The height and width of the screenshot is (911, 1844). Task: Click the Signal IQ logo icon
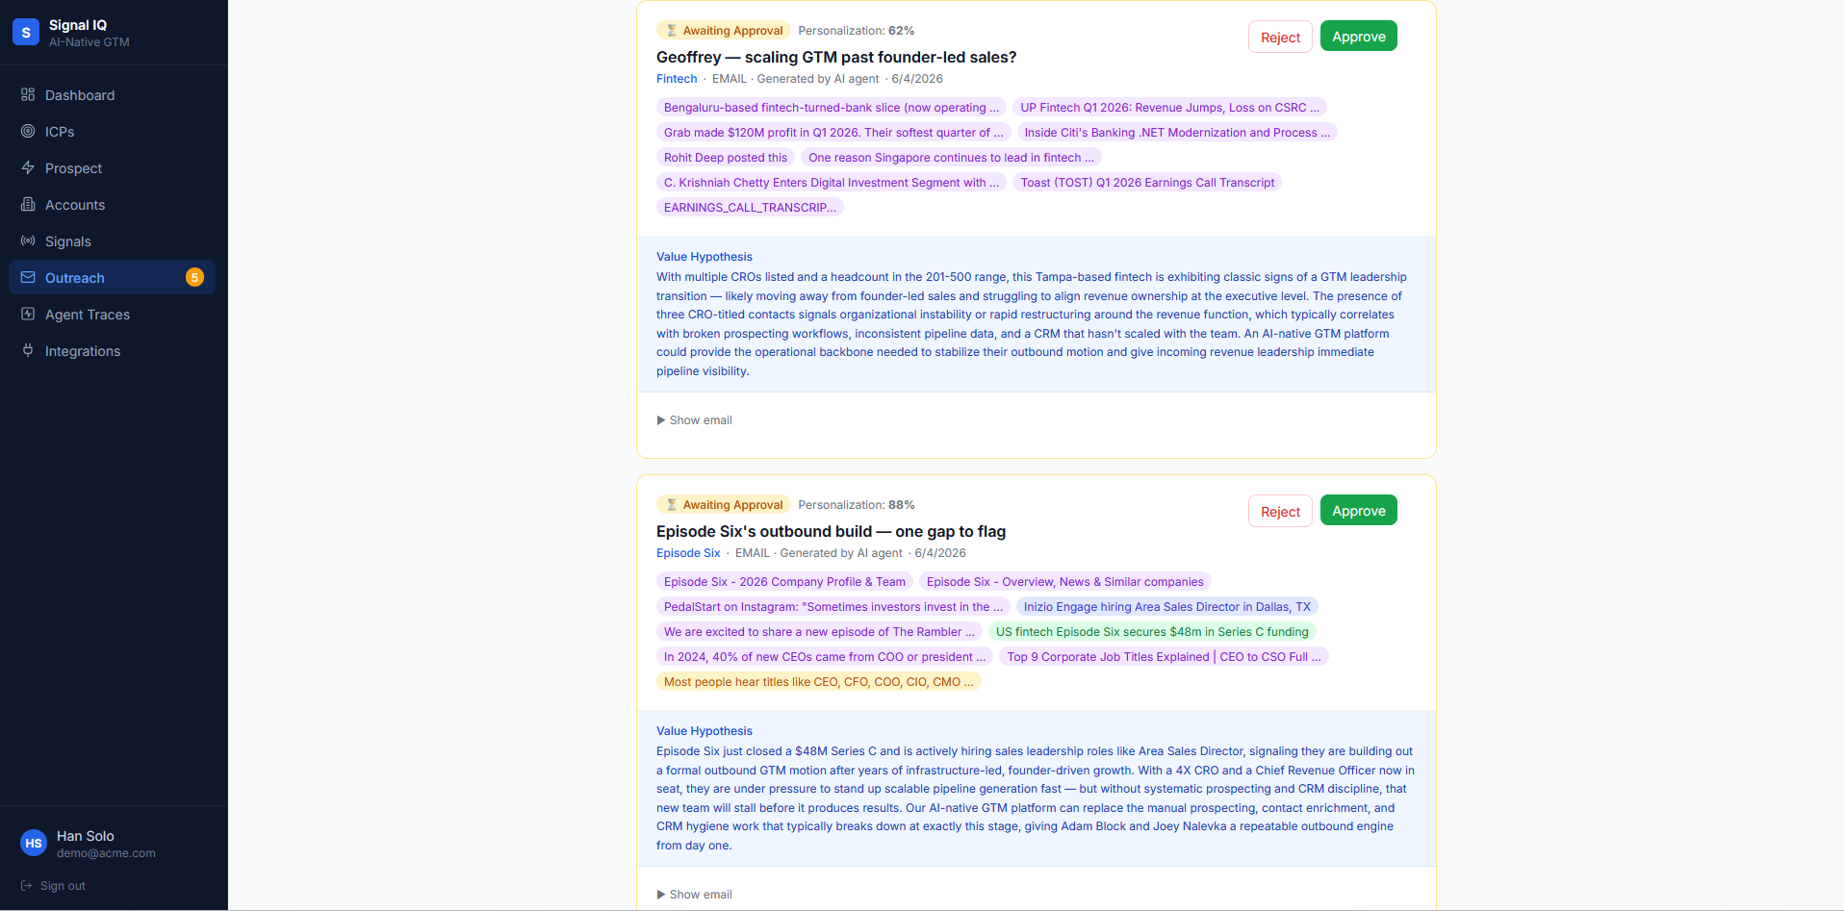pyautogui.click(x=26, y=32)
